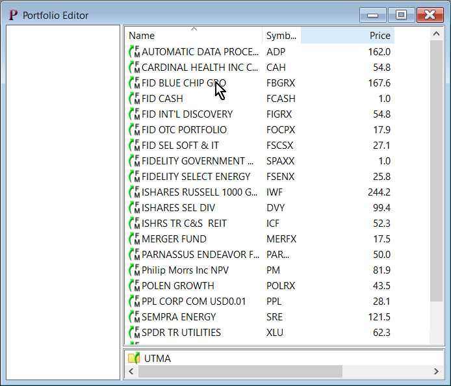Click the Portfolio Editor app logo

click(13, 15)
